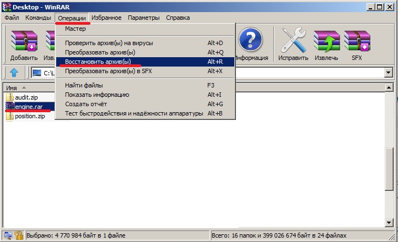Screen dimensions: 398x242
Task: Open the Параметры menu
Action: click(143, 18)
